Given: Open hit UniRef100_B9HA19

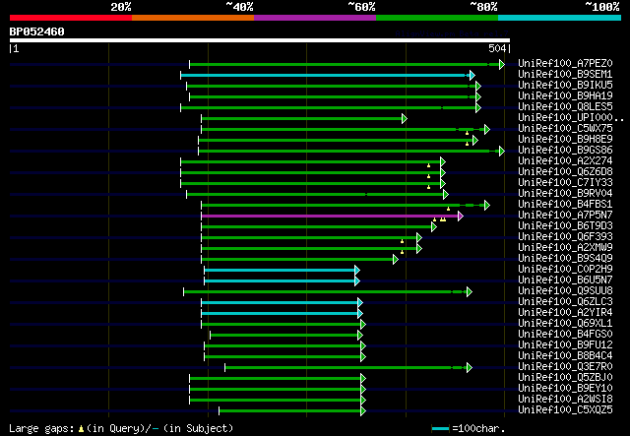Looking at the screenshot, I should [565, 96].
